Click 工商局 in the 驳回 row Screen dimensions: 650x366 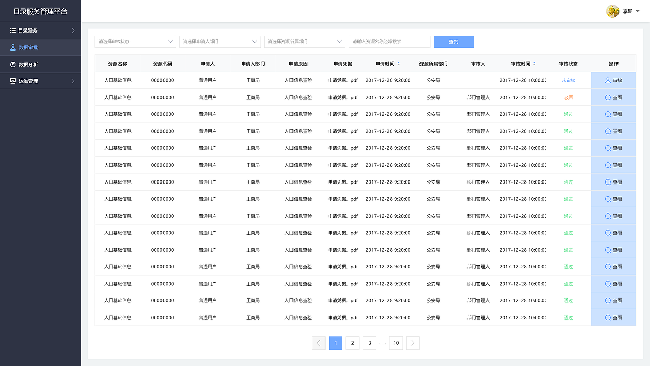click(x=253, y=97)
